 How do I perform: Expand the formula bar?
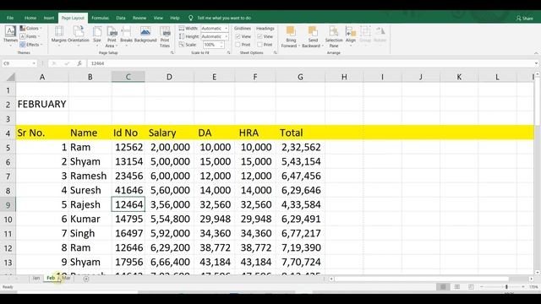tap(536, 63)
